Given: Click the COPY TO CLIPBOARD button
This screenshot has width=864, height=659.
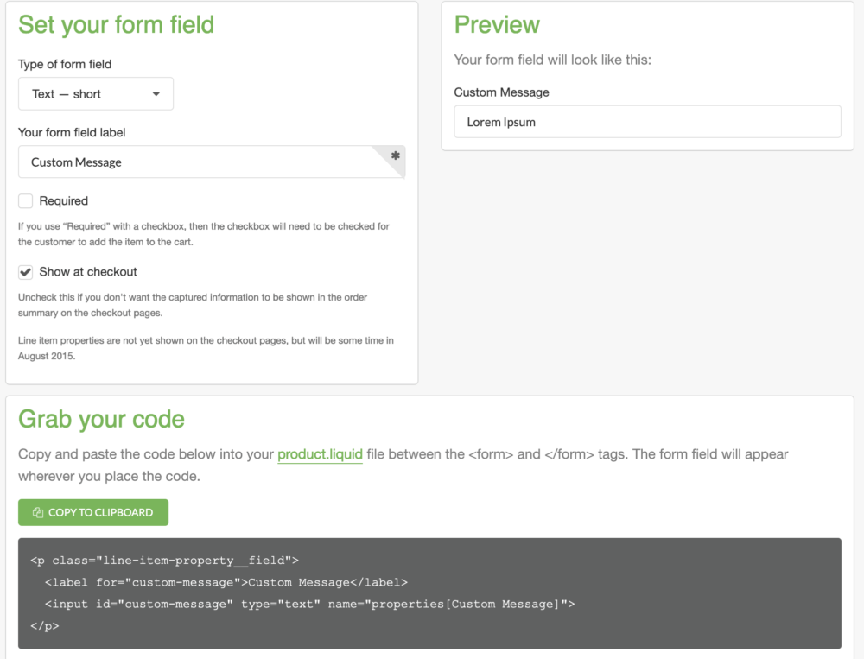Looking at the screenshot, I should [93, 512].
